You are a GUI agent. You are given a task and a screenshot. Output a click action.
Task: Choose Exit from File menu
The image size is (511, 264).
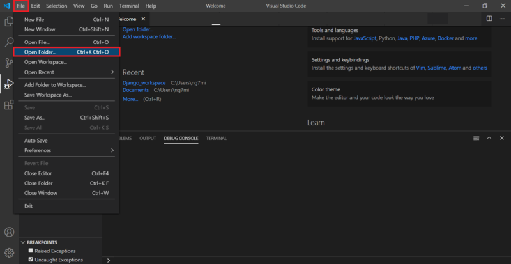point(66,206)
